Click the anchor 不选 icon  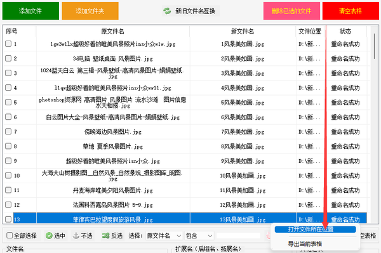pyautogui.click(x=76, y=235)
